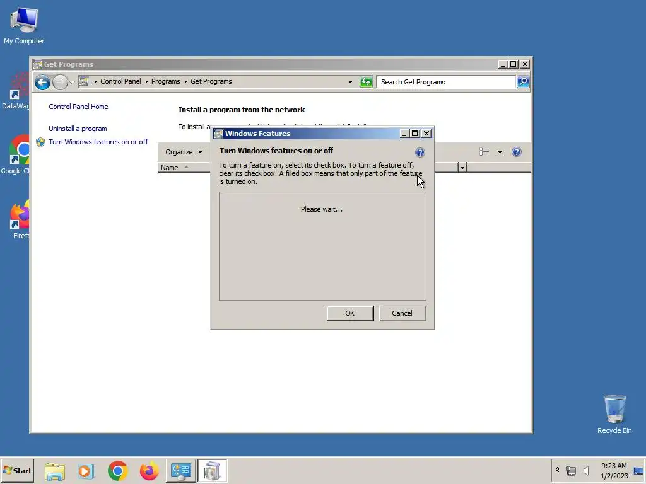This screenshot has height=484, width=646.
Task: Expand the Control Panel breadcrumb arrow
Action: pyautogui.click(x=146, y=81)
